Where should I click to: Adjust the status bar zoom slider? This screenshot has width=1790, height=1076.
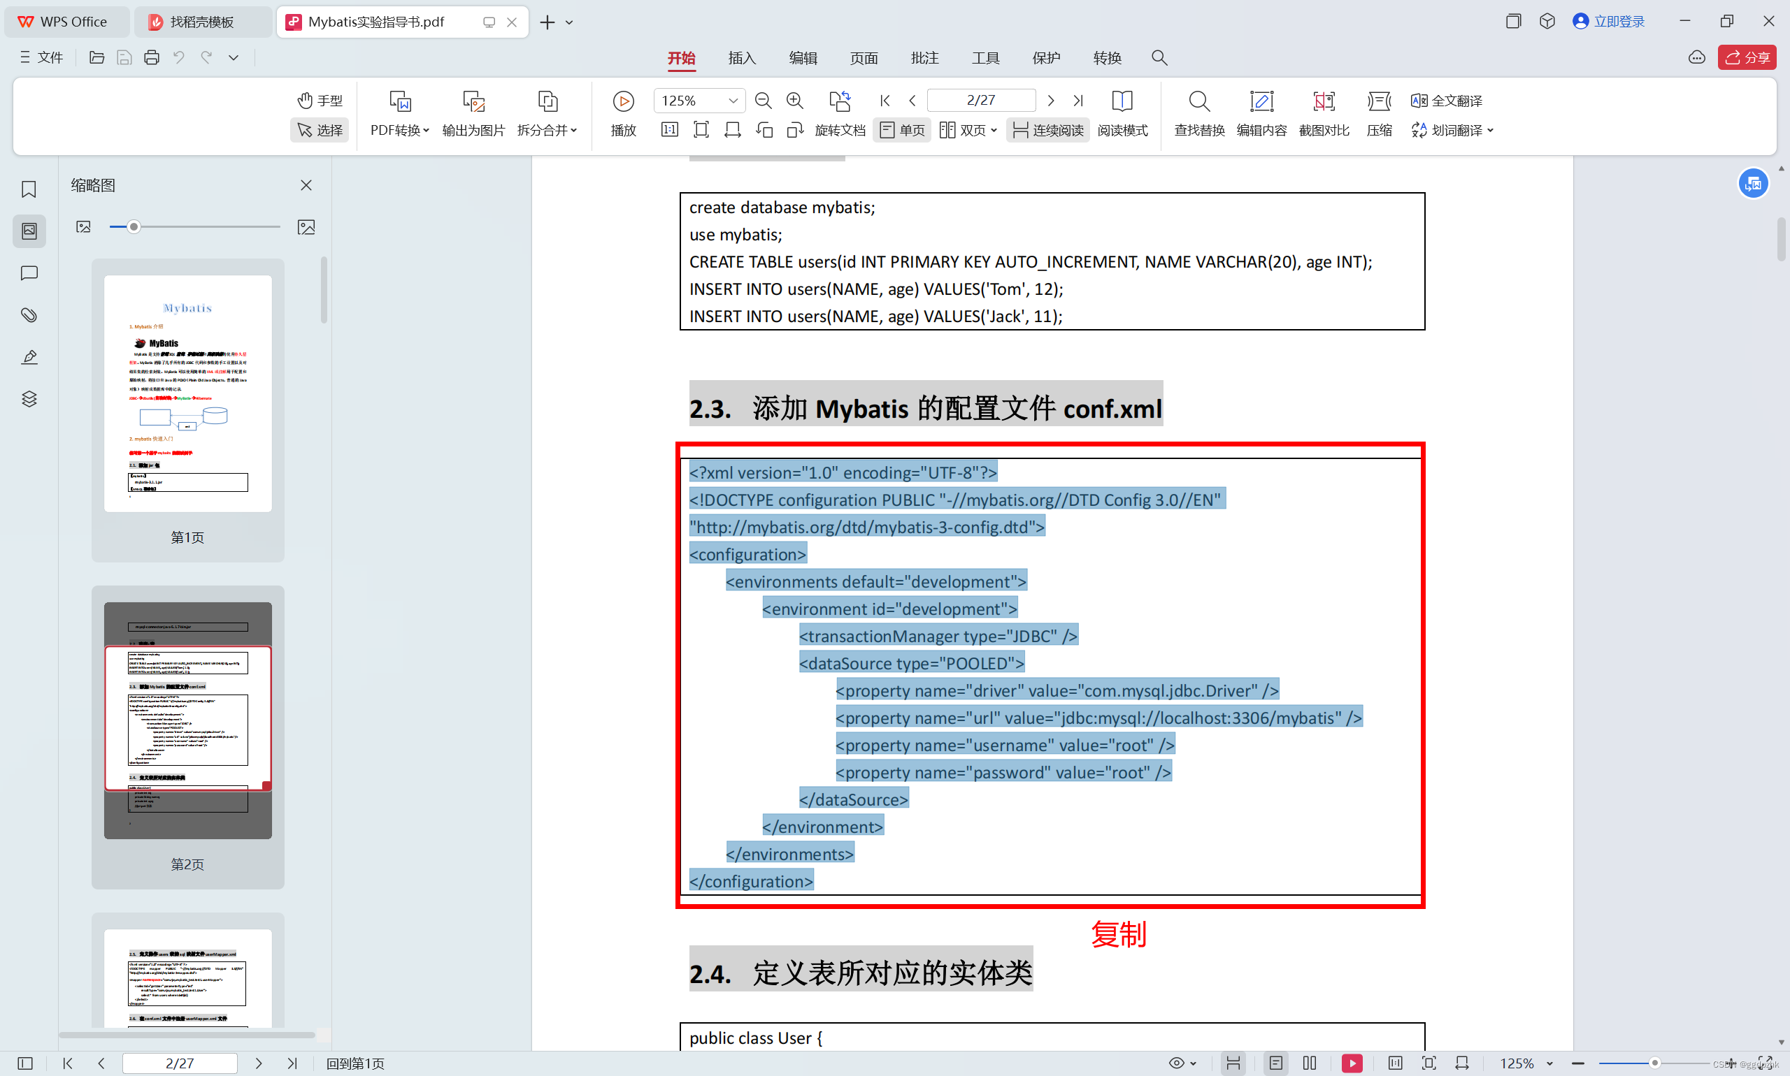pos(1654,1063)
